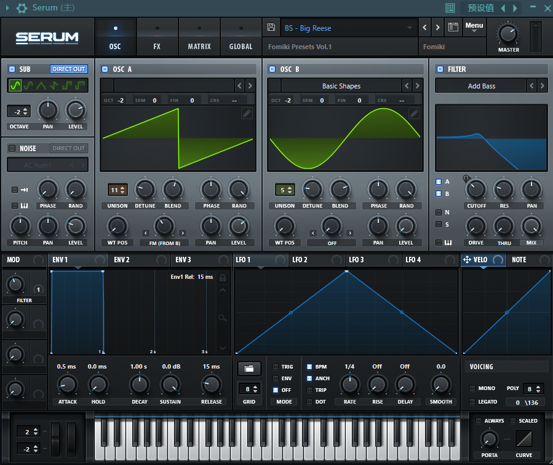Enable the NOISE oscillator
This screenshot has height=465, width=553.
pos(12,148)
